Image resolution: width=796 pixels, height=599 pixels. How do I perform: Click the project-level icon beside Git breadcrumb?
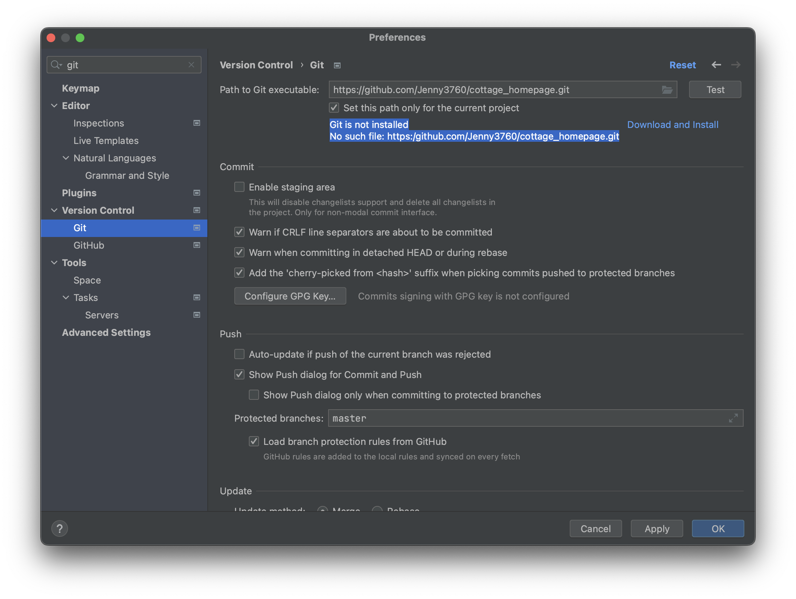click(x=337, y=65)
